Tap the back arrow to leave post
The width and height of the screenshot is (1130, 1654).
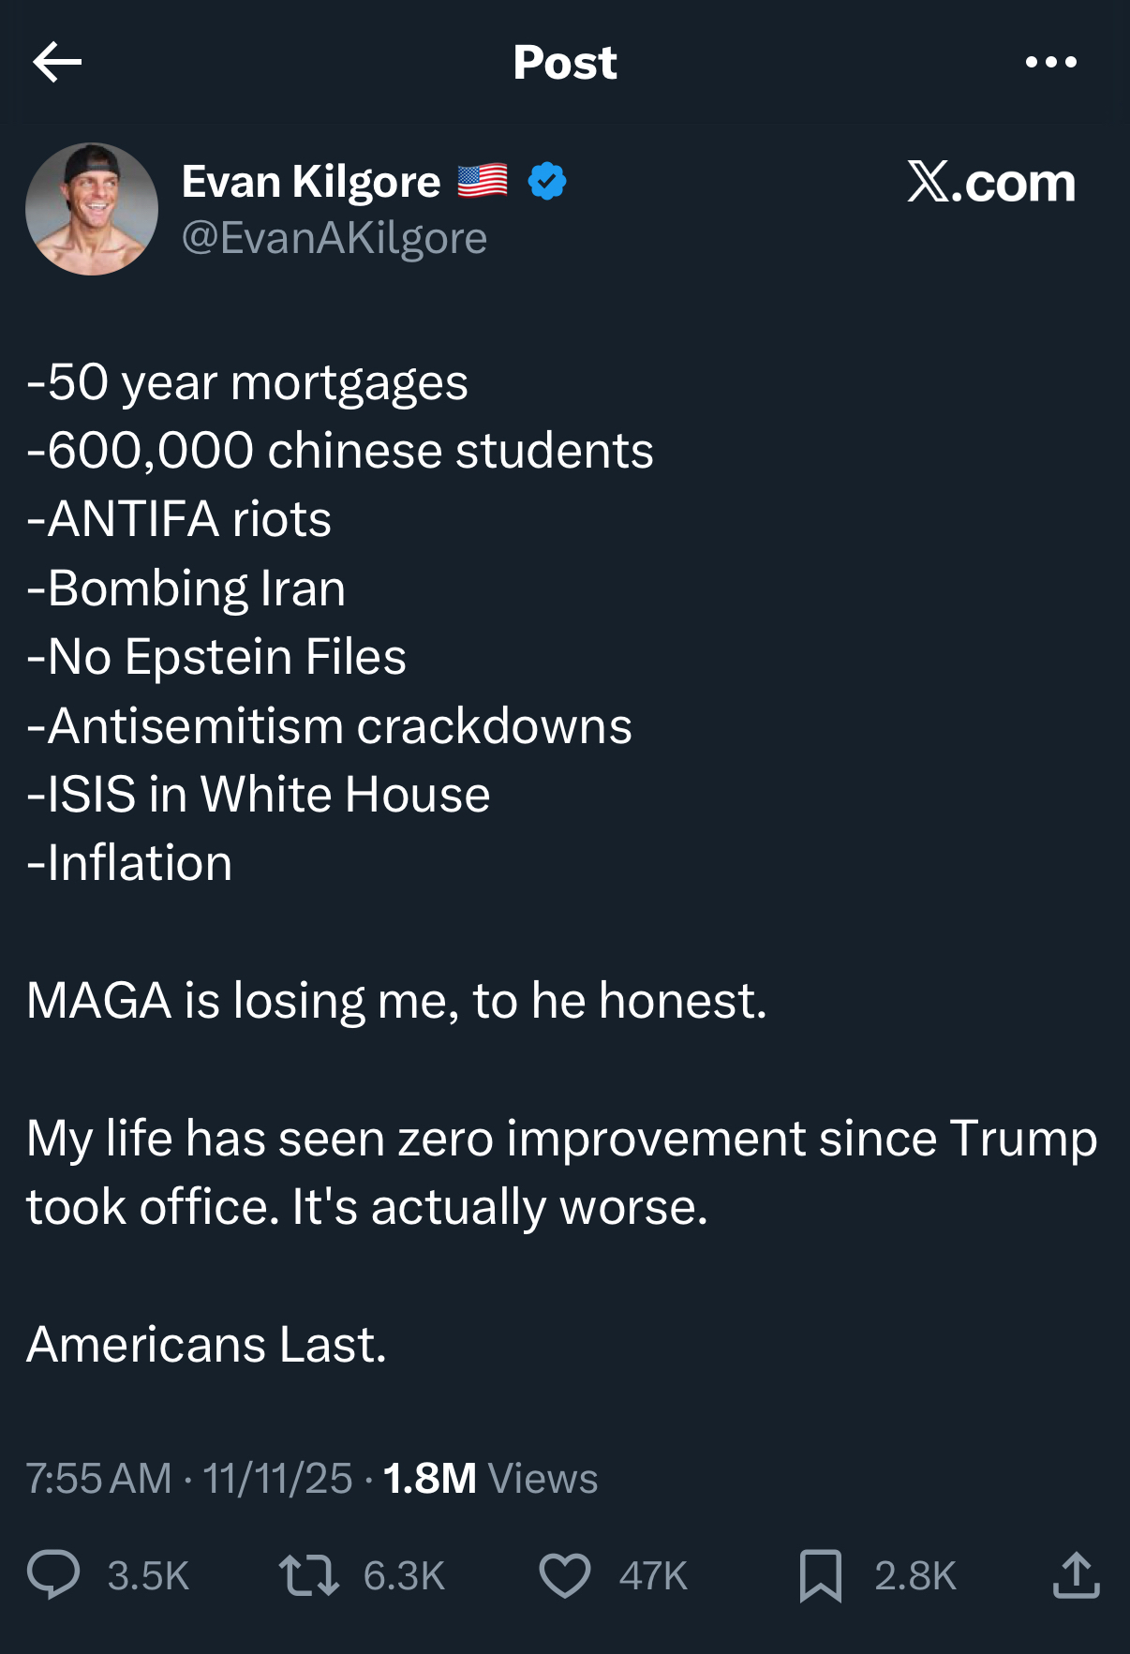point(57,63)
